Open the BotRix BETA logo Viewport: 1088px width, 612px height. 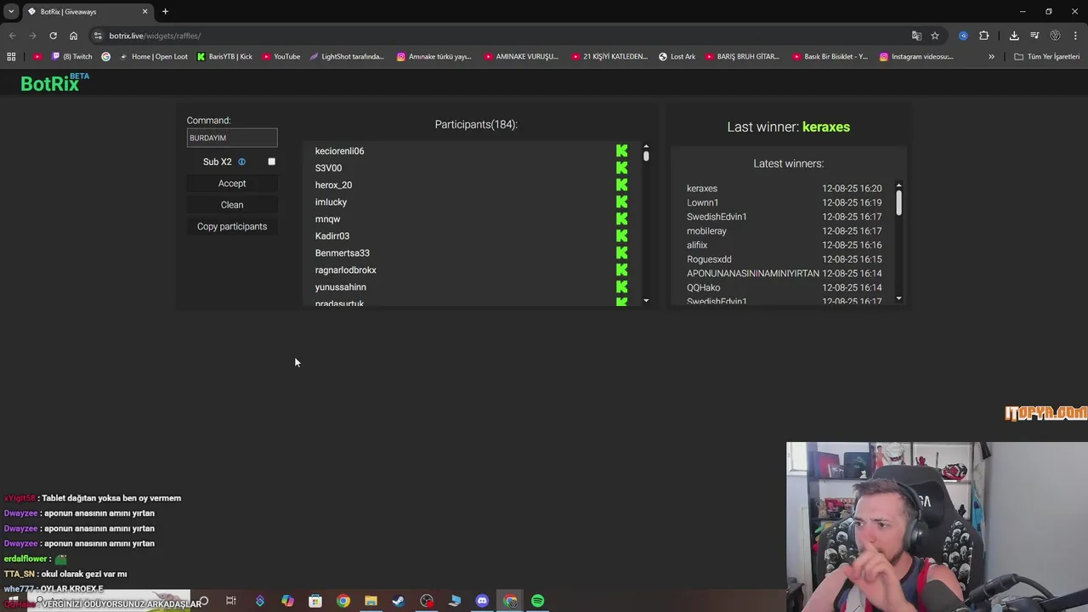[x=54, y=82]
